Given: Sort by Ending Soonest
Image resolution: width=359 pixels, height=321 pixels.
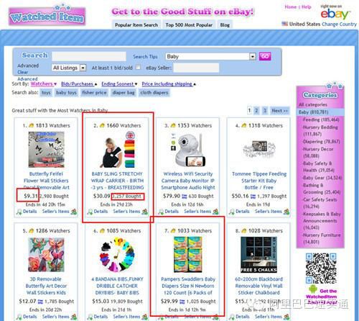Looking at the screenshot, I should pyautogui.click(x=119, y=84).
